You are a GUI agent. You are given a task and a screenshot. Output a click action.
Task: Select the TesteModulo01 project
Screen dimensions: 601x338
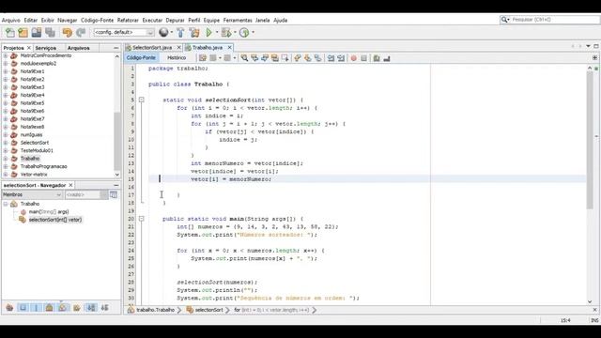tap(37, 150)
